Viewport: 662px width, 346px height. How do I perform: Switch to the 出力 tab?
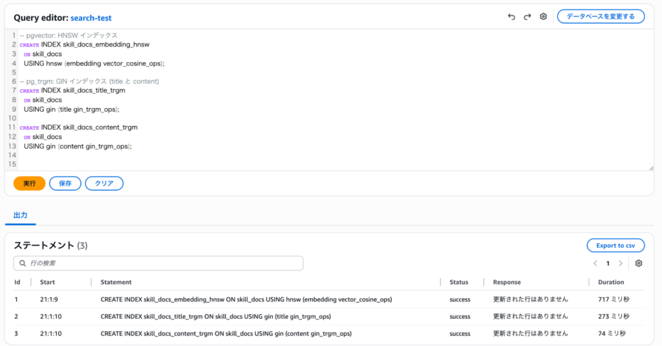[x=20, y=215]
